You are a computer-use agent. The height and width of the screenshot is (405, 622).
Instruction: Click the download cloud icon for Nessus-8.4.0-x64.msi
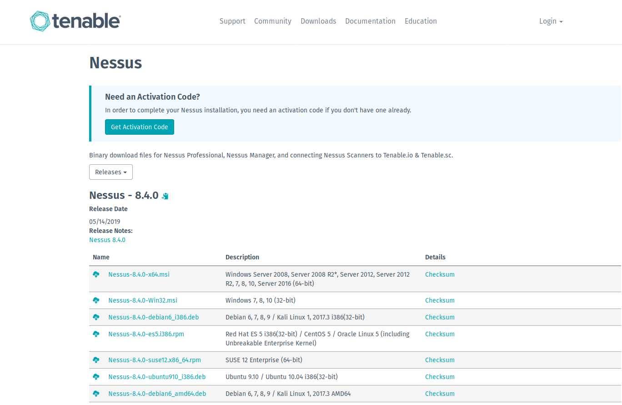[x=96, y=274]
